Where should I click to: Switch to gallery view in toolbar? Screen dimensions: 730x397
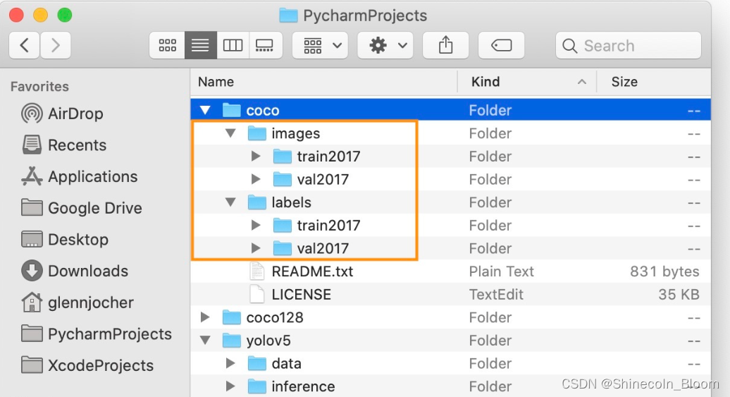click(265, 46)
